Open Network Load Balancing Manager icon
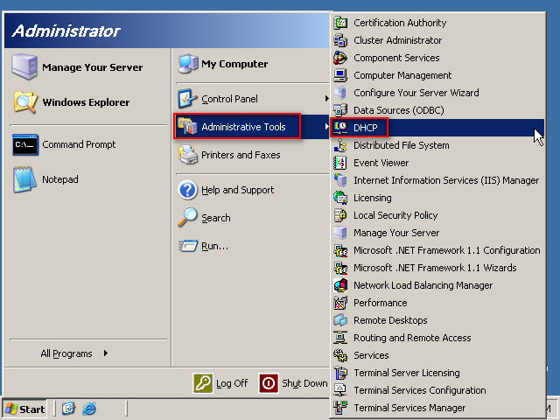560x420 pixels. point(340,285)
